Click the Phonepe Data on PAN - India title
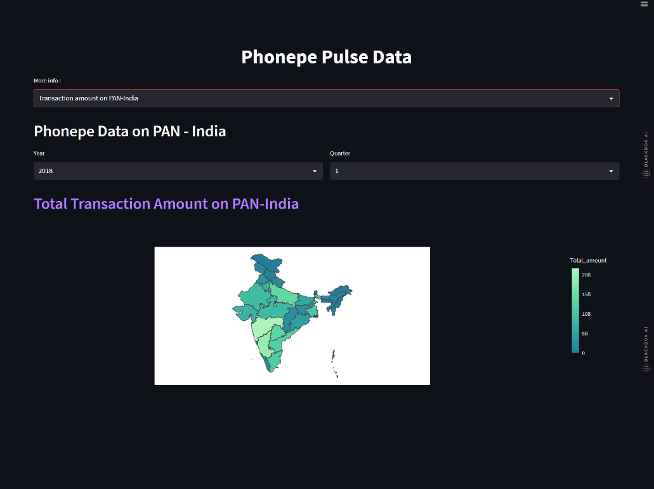The height and width of the screenshot is (489, 654). [129, 131]
